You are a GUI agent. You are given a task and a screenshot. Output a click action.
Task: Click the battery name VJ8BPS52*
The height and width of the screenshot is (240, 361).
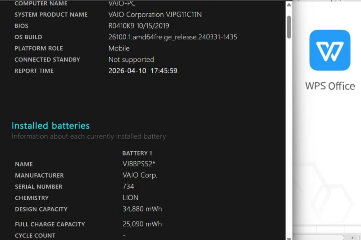tap(139, 164)
